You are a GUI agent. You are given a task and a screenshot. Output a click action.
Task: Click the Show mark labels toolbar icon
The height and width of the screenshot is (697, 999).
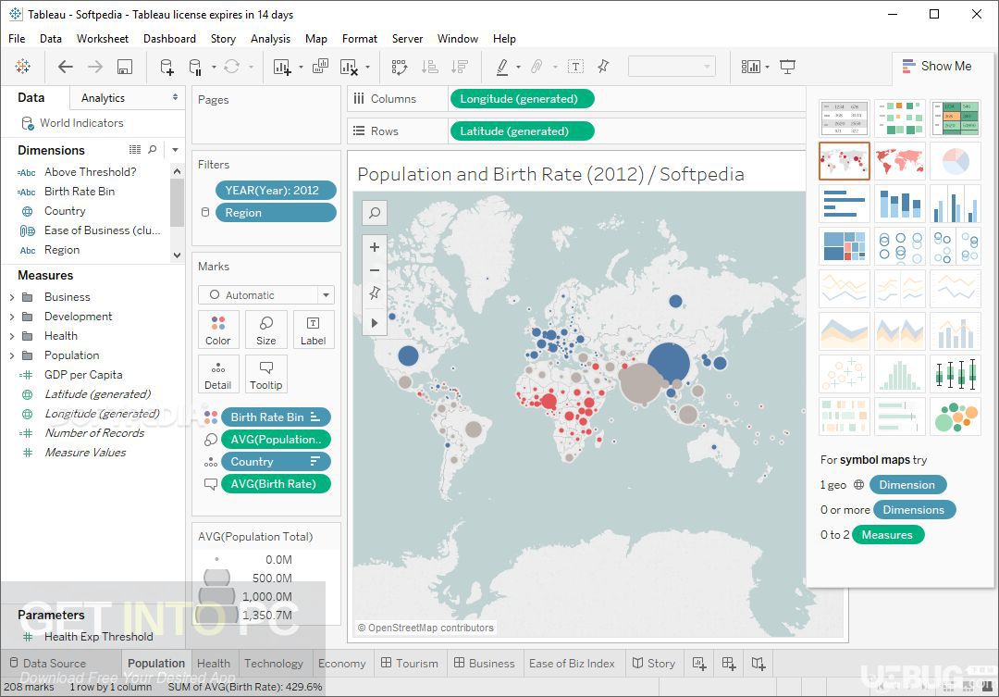click(575, 67)
